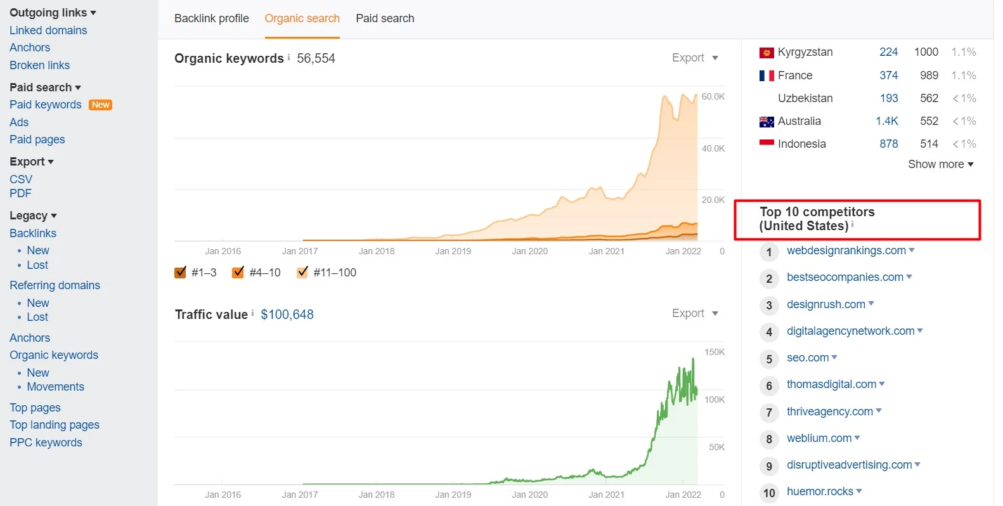Click the France flag icon
This screenshot has width=1003, height=506.
(767, 76)
